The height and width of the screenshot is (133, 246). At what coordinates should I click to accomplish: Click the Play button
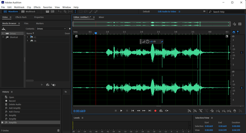coord(121,111)
